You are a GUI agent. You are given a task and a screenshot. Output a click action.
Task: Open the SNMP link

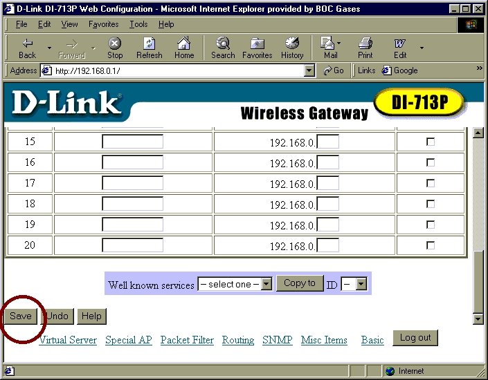278,340
